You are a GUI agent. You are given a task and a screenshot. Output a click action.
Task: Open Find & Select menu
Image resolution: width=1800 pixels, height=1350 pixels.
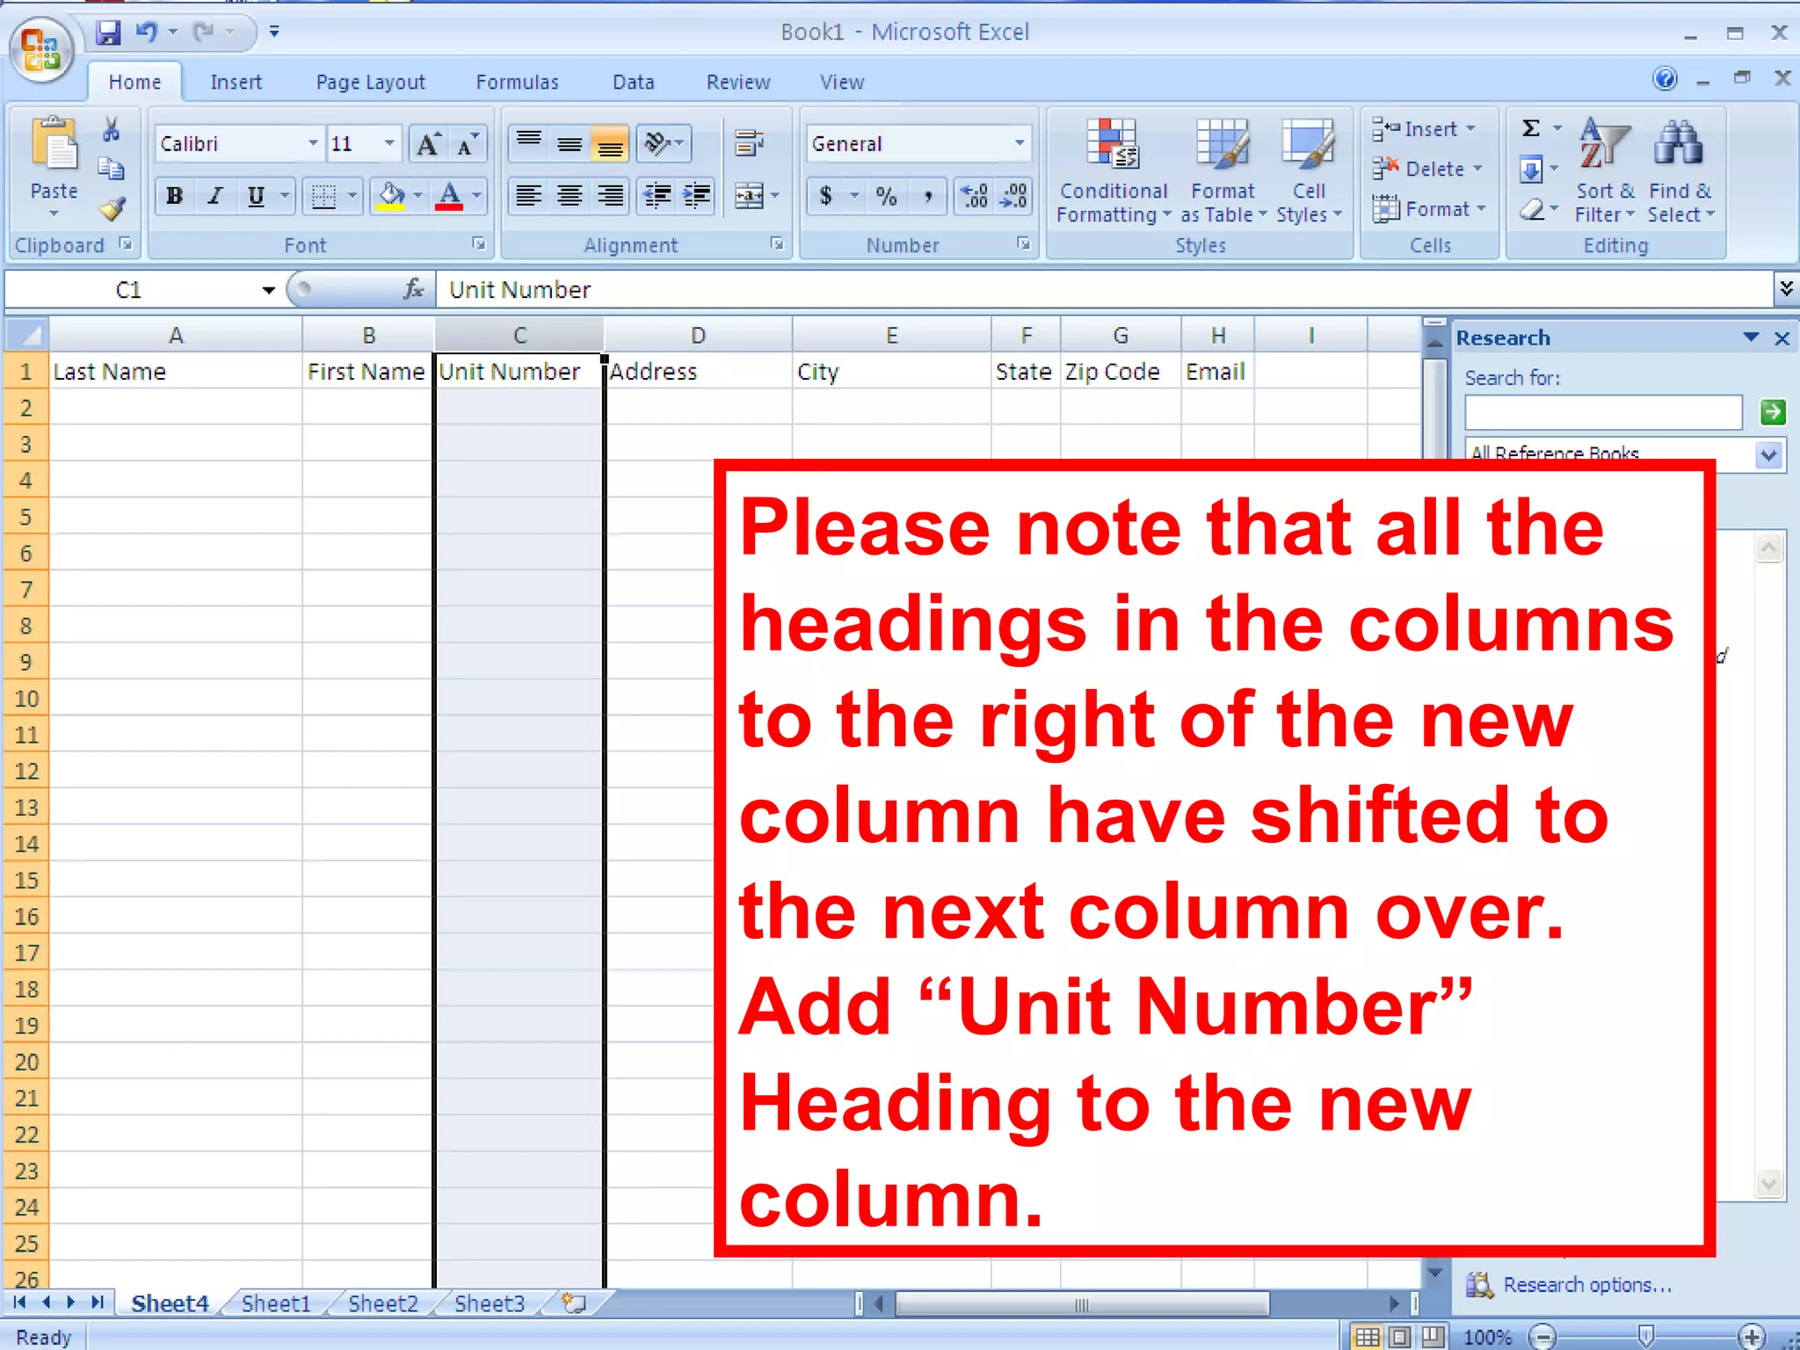(1680, 171)
